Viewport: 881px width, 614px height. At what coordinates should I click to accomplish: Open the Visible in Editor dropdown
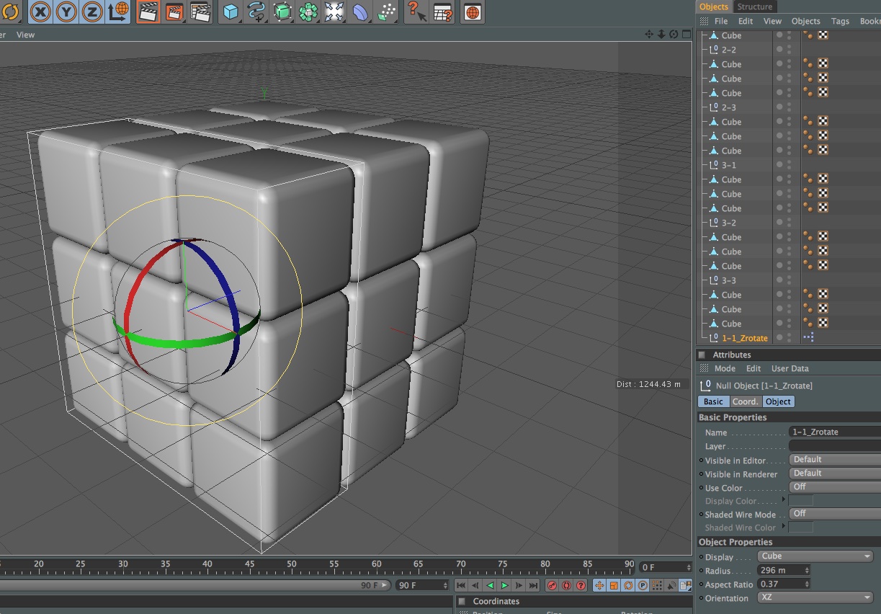pyautogui.click(x=835, y=460)
